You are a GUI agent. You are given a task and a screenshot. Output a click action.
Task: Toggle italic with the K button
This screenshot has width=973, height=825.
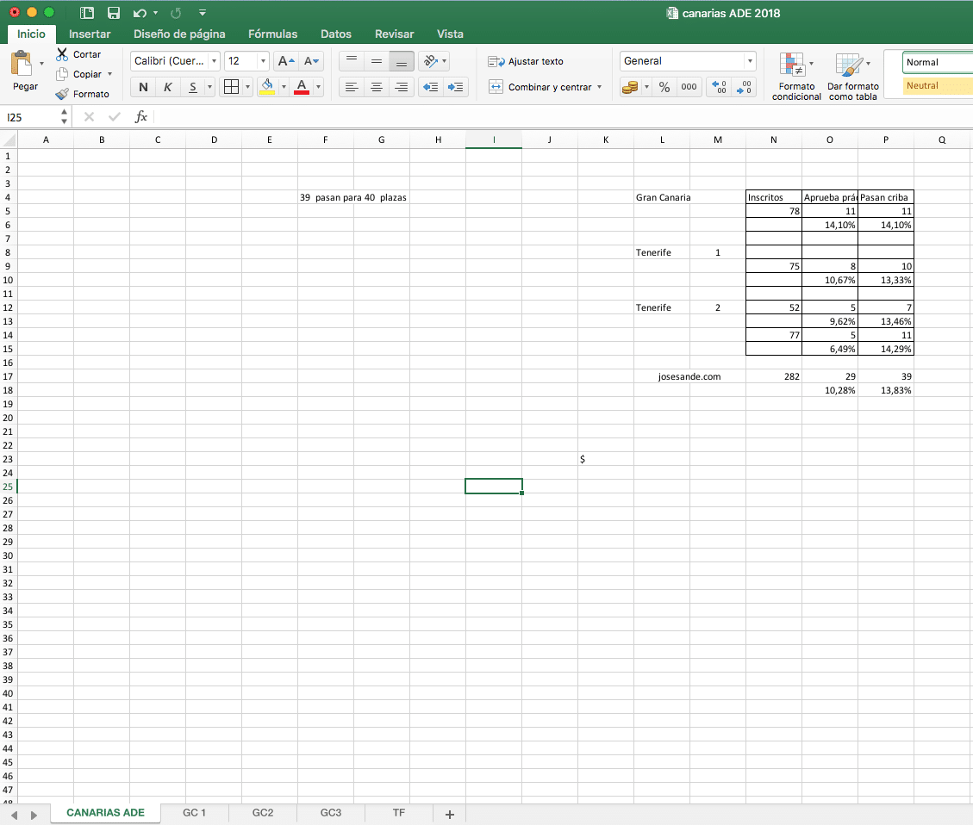[167, 87]
